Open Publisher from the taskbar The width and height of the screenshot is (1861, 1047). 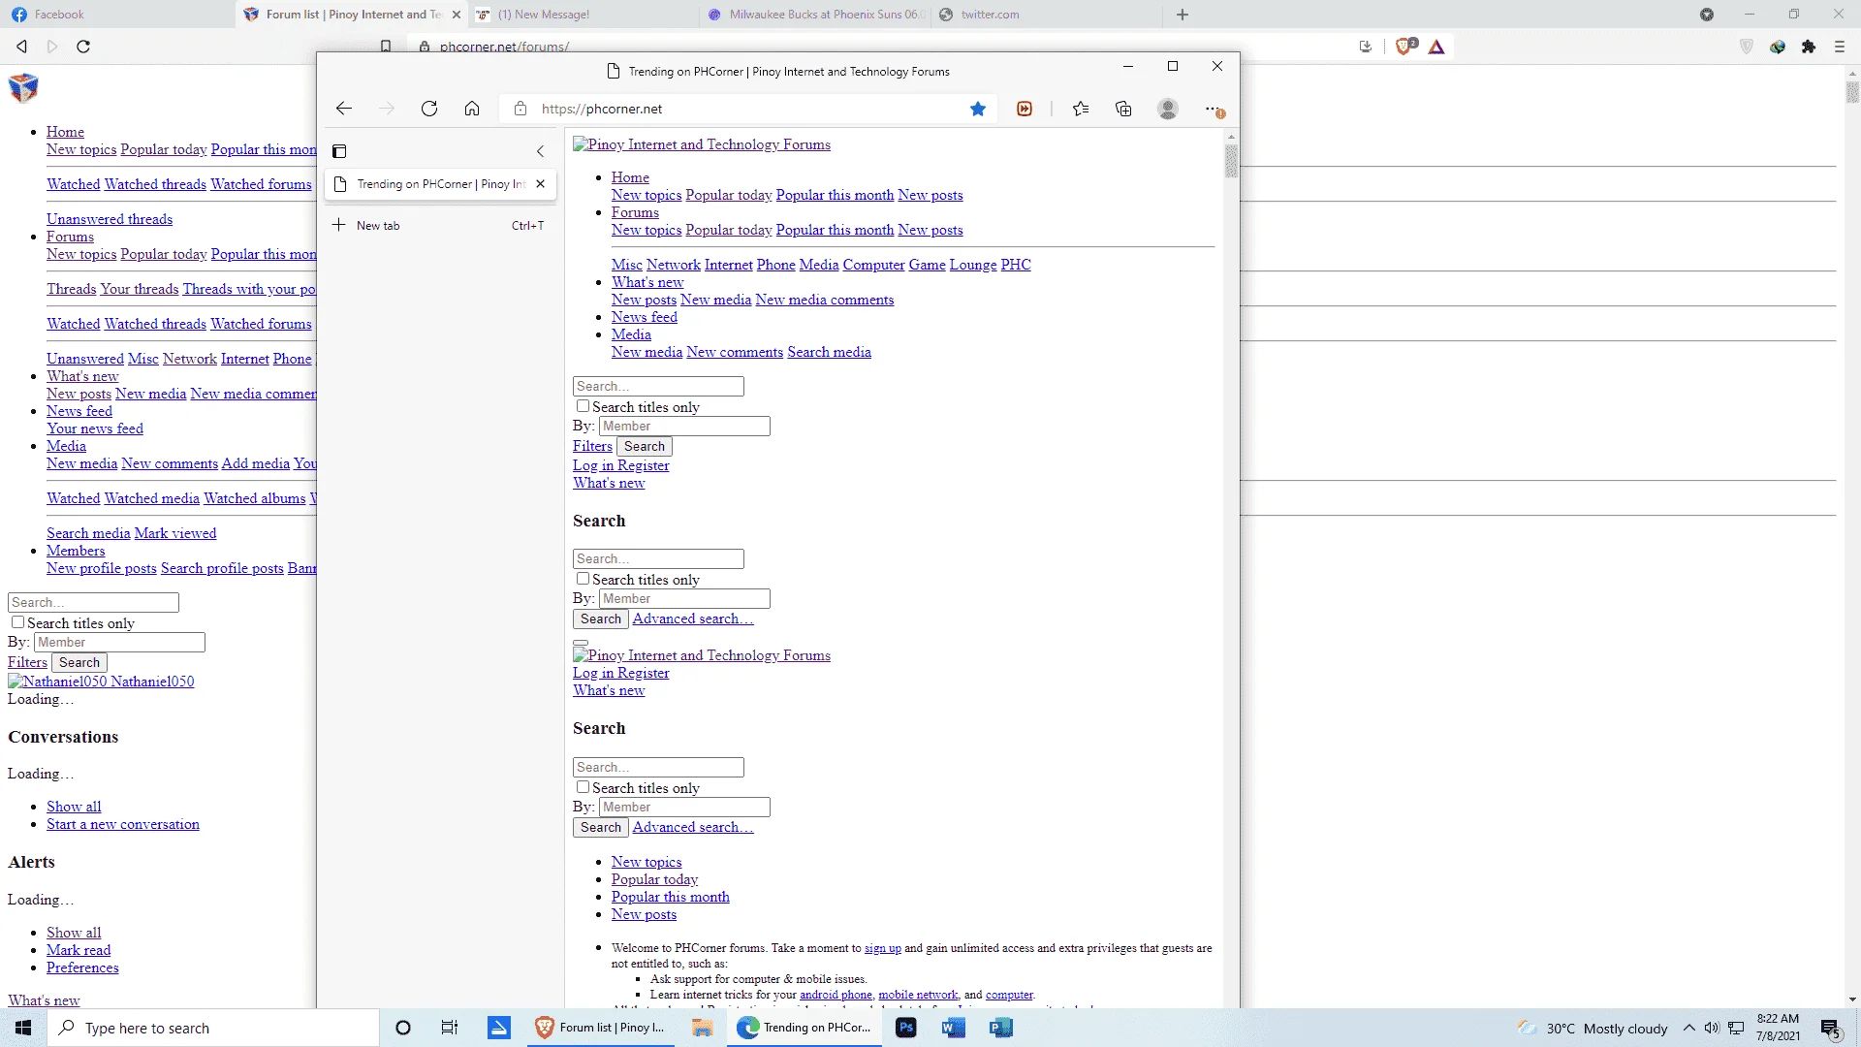click(x=1001, y=1028)
